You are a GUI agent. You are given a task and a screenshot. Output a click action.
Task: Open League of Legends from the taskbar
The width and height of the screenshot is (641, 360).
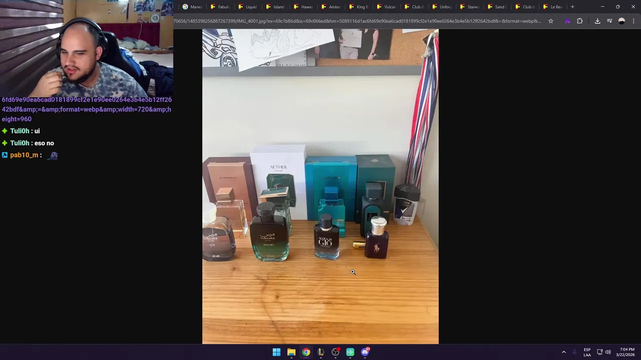[x=320, y=352]
